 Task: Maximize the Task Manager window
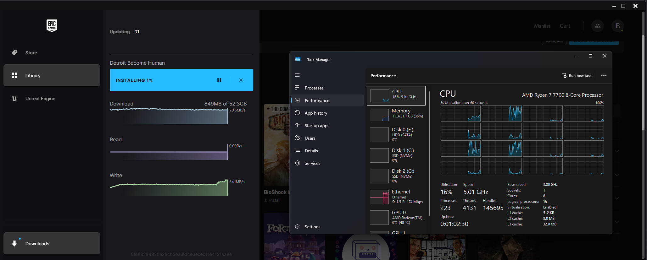[590, 56]
